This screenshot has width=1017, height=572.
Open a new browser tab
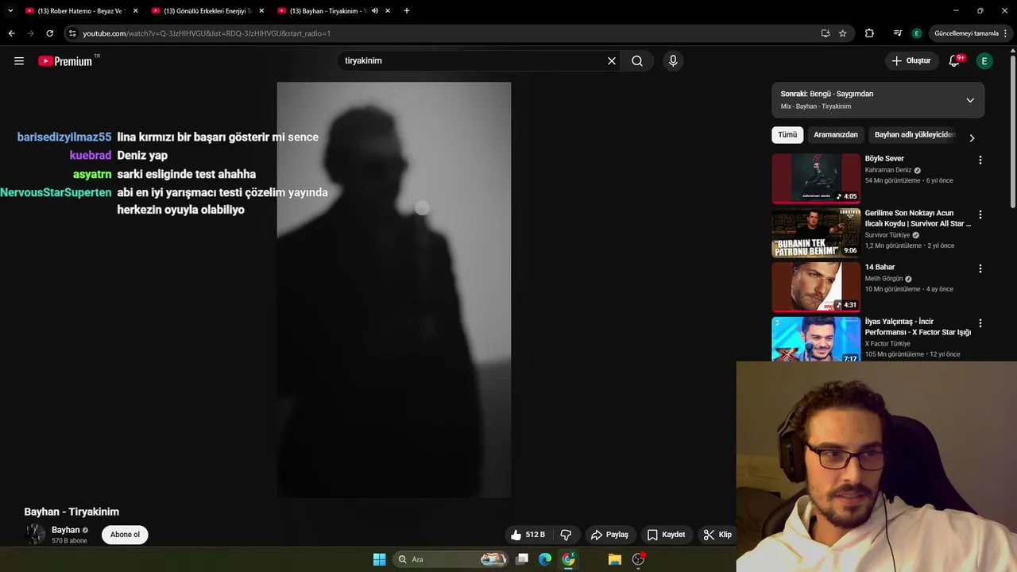[407, 11]
